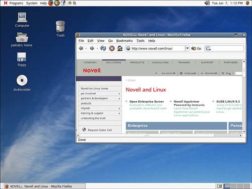Open the Forward button history dropdown arrow
This screenshot has width=252, height=189.
(97, 48)
